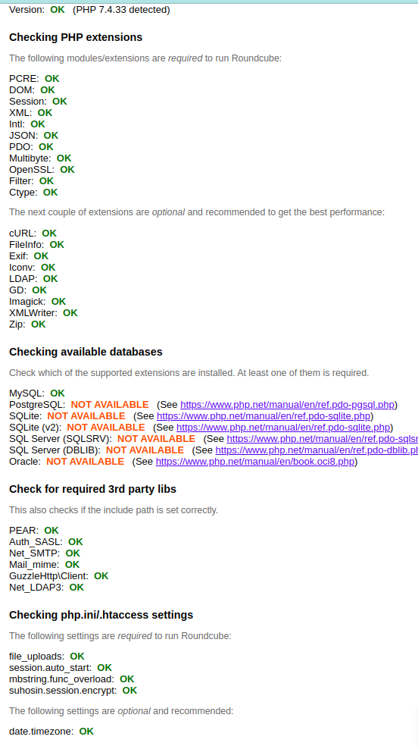Open the pdo-sqlite link on the SQLite row
This screenshot has height=746, width=418.
pos(264,416)
